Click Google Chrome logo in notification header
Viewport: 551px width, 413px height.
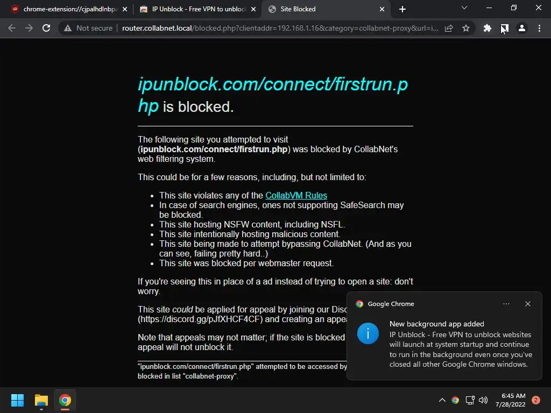tap(359, 304)
